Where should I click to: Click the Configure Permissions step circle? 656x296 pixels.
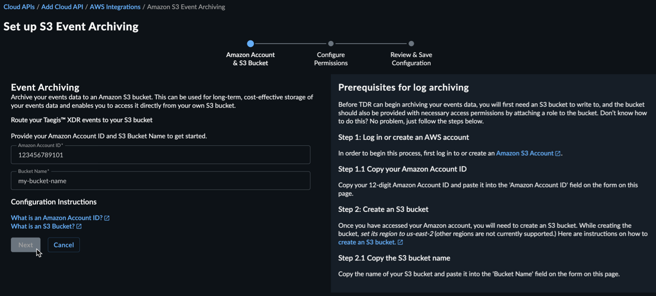tap(331, 44)
